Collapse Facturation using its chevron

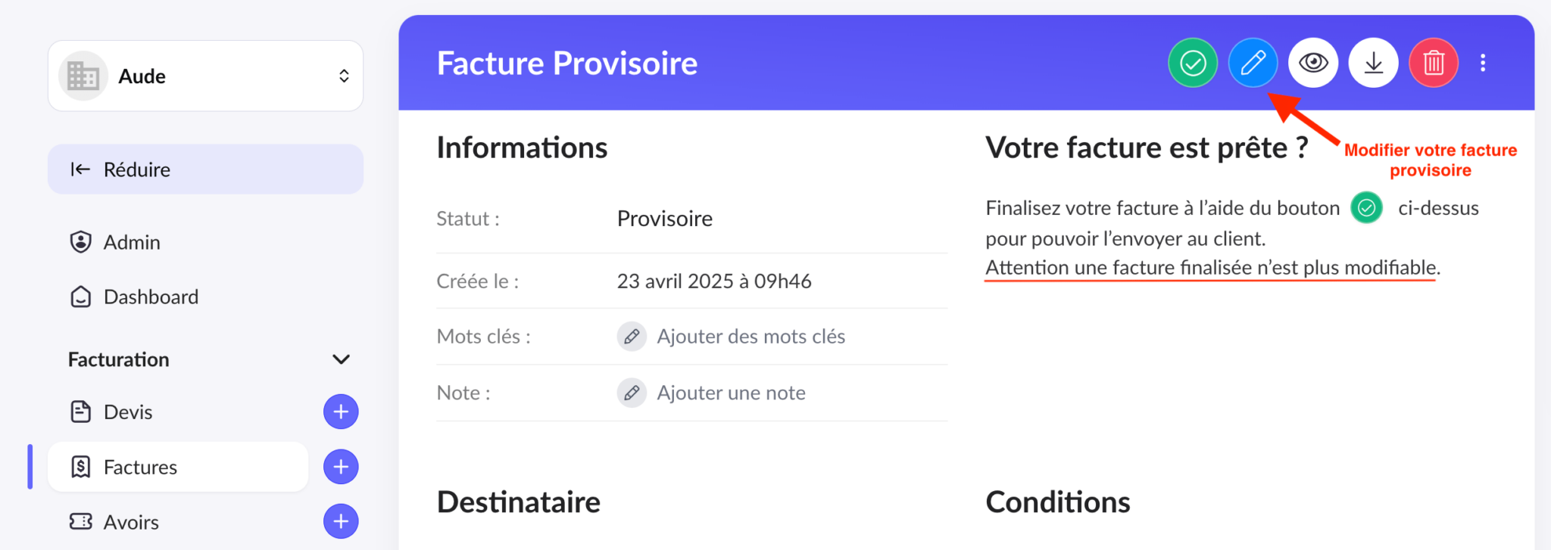click(341, 359)
